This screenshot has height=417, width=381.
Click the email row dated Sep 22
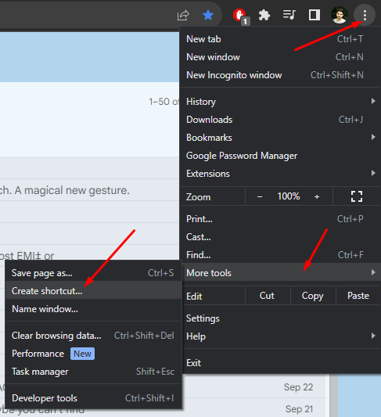253,387
